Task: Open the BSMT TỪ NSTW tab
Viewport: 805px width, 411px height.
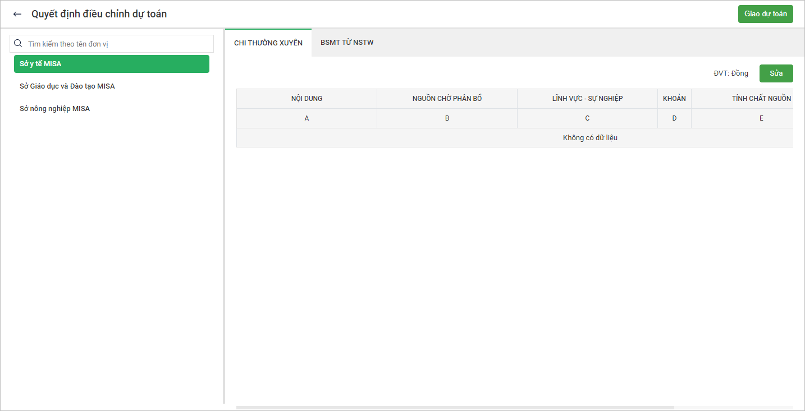Action: coord(347,43)
